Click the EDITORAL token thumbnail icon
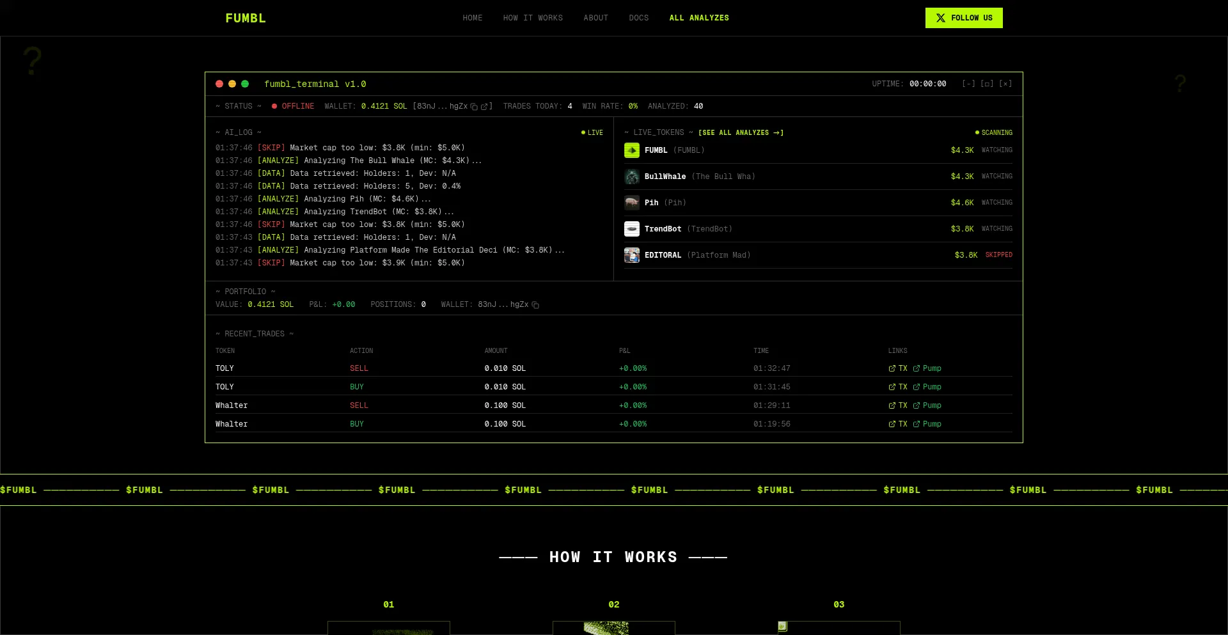 (632, 255)
